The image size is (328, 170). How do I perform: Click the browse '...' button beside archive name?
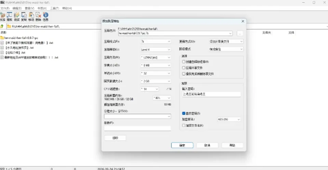coord(240,33)
